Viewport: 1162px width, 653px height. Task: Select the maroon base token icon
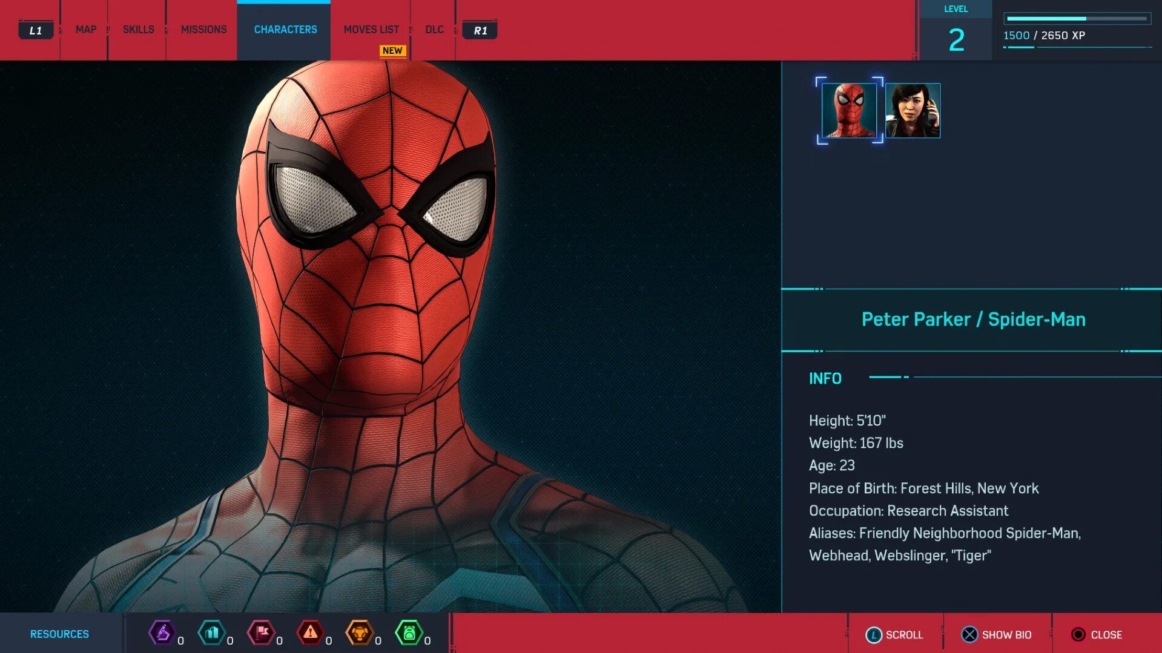[x=261, y=633]
